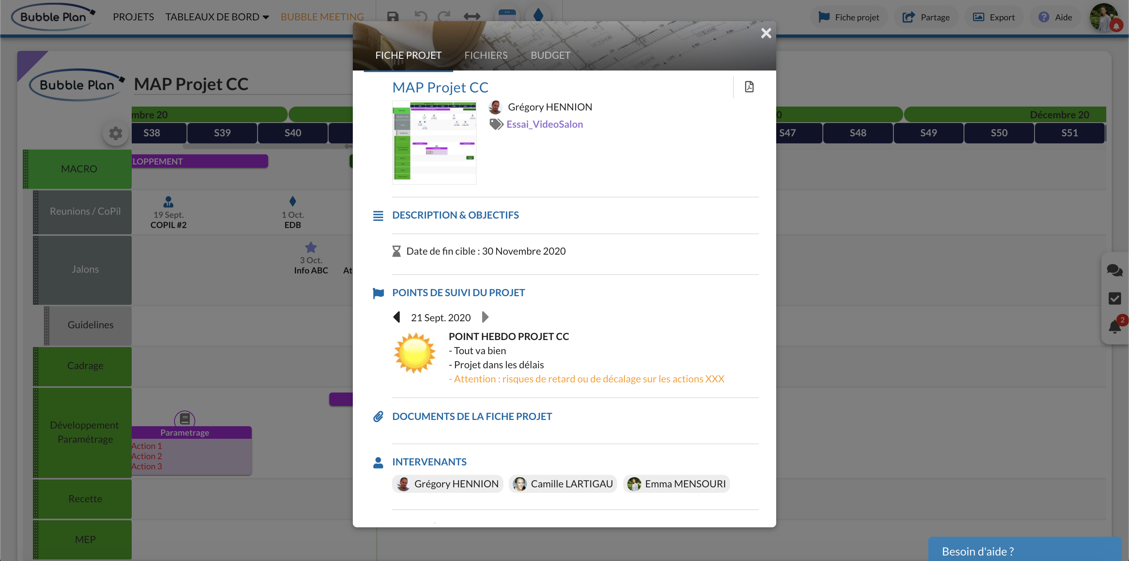
Task: Expand the Tableaux de bord dropdown
Action: [216, 16]
